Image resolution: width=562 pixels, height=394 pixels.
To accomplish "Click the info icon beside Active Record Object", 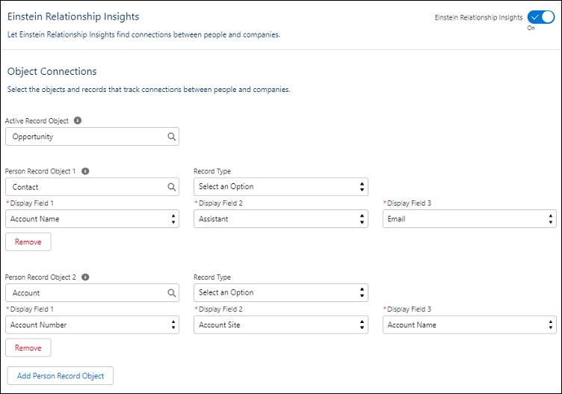I will click(78, 120).
